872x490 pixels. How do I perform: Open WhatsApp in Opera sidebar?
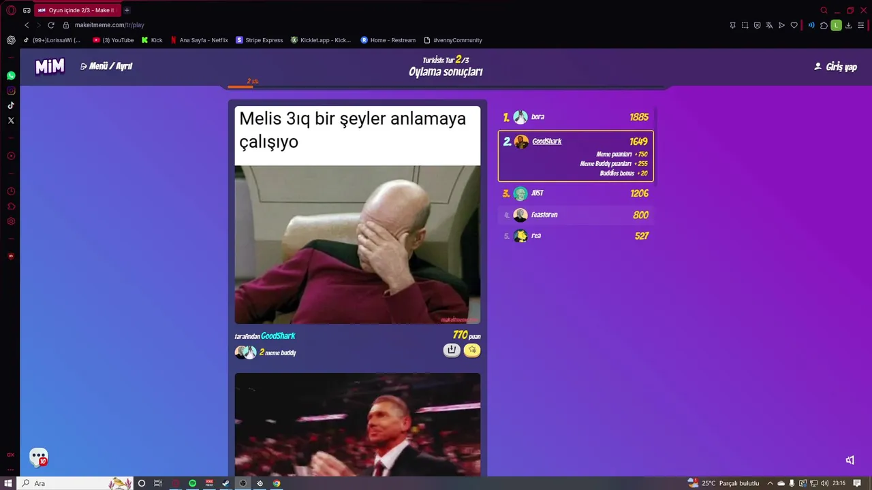11,76
